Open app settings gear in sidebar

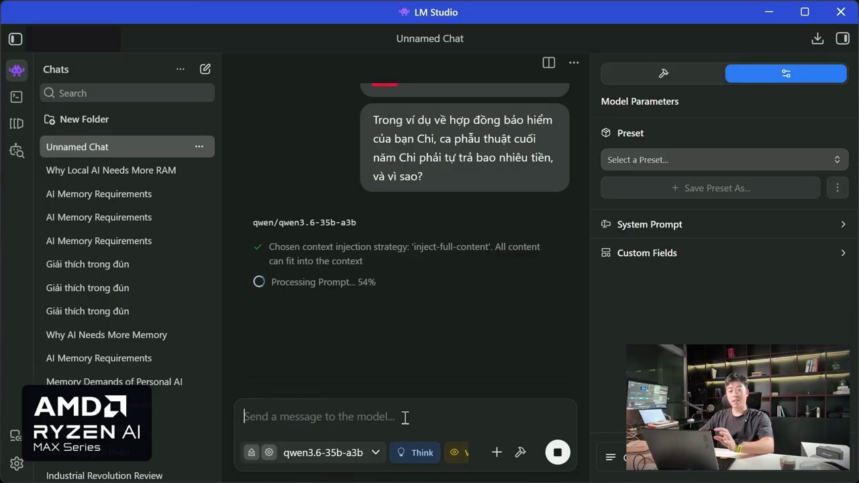pos(17,464)
